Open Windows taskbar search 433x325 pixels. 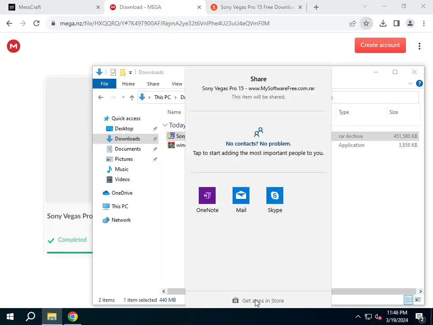30,317
